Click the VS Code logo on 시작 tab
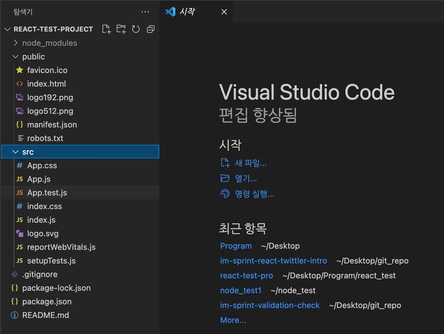This screenshot has width=444, height=334. point(170,12)
